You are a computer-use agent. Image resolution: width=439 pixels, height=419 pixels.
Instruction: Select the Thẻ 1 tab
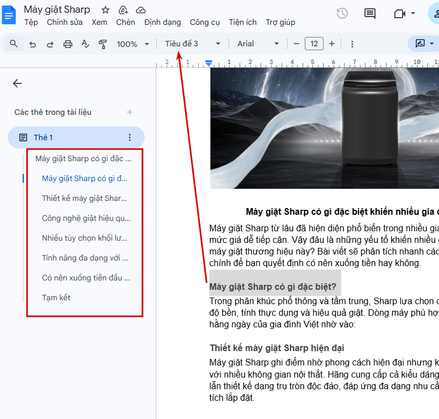[x=76, y=137]
